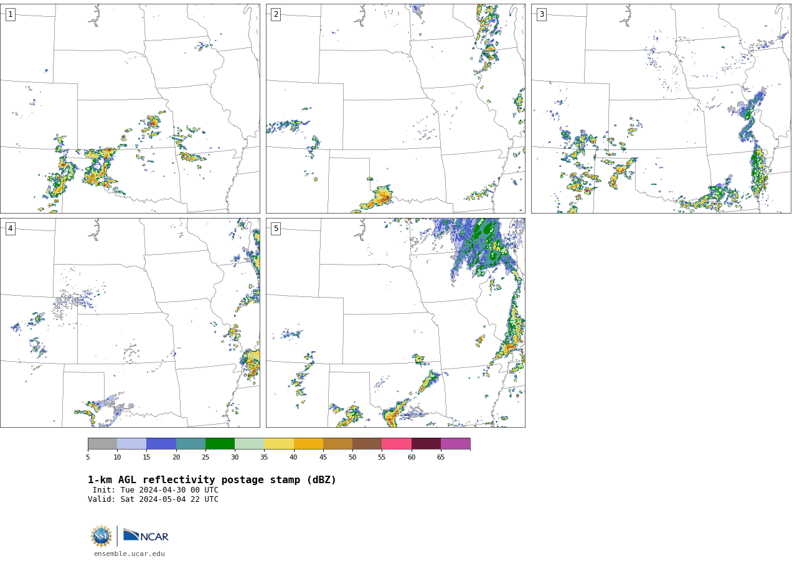Select the above-65 dBZ purple swatch
The height and width of the screenshot is (561, 797).
click(x=455, y=444)
